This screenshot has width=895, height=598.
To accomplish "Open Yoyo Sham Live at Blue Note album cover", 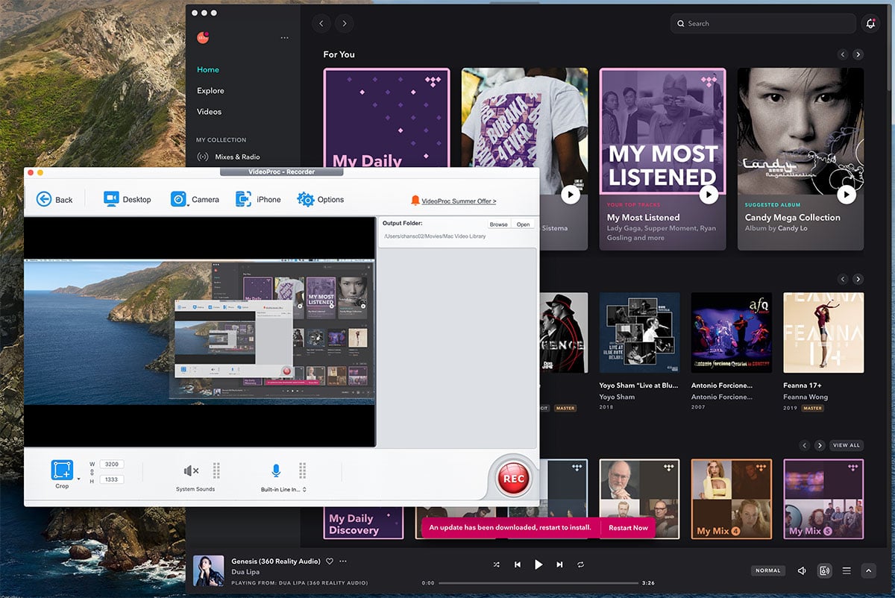I will coord(640,333).
